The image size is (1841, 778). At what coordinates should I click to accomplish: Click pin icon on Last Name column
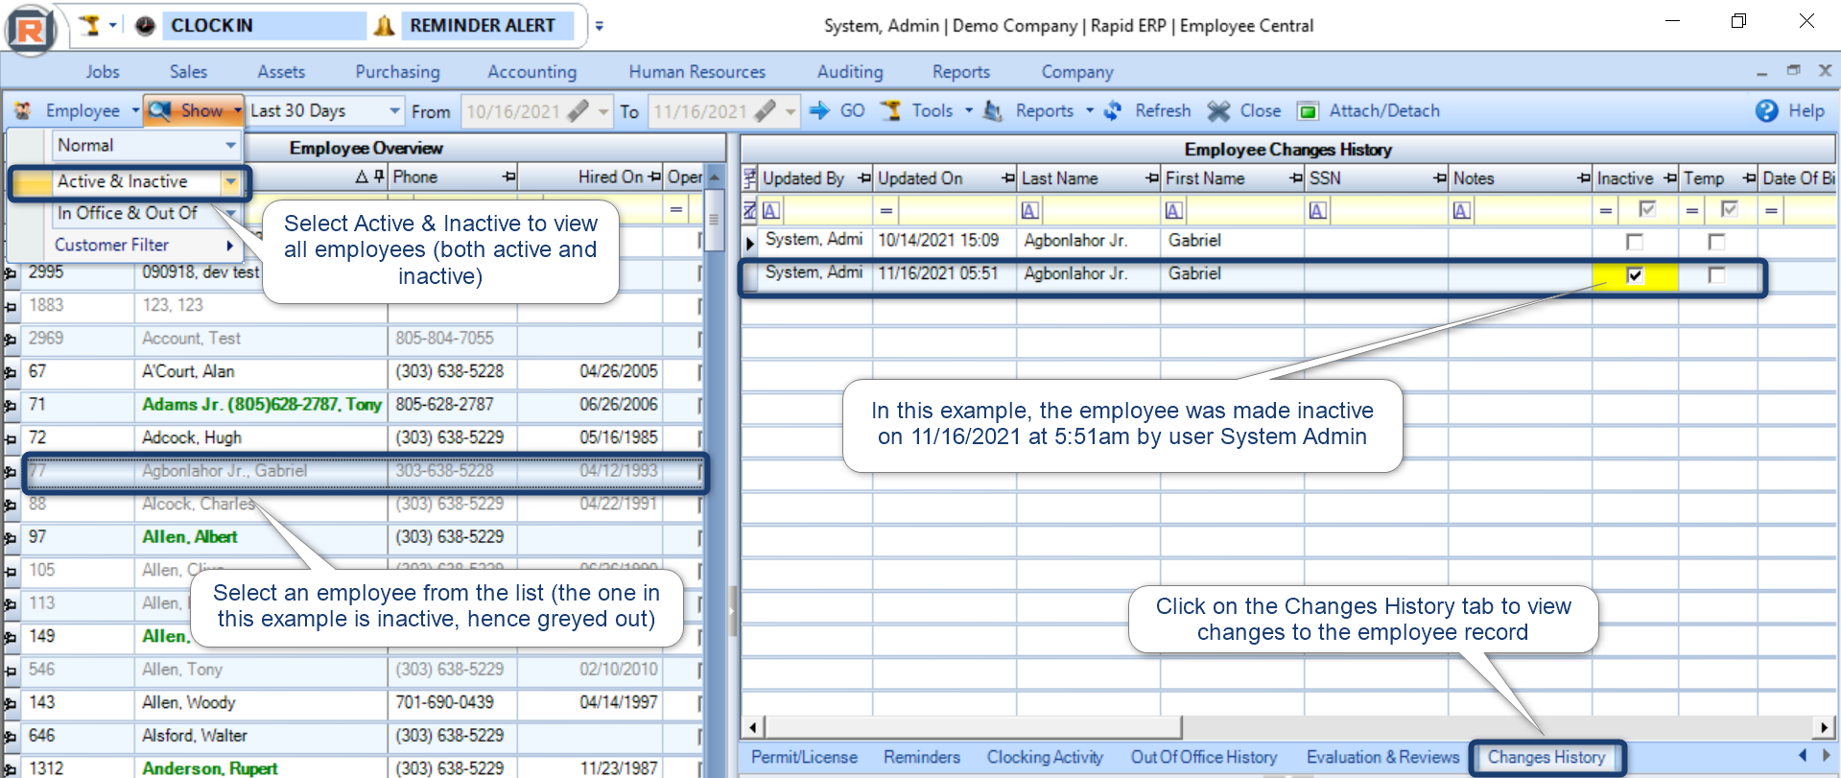[1152, 178]
